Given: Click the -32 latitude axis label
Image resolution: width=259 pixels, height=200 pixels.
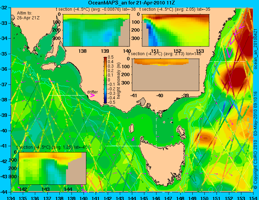Looking at the screenshot, I should pyautogui.click(x=4, y=8).
